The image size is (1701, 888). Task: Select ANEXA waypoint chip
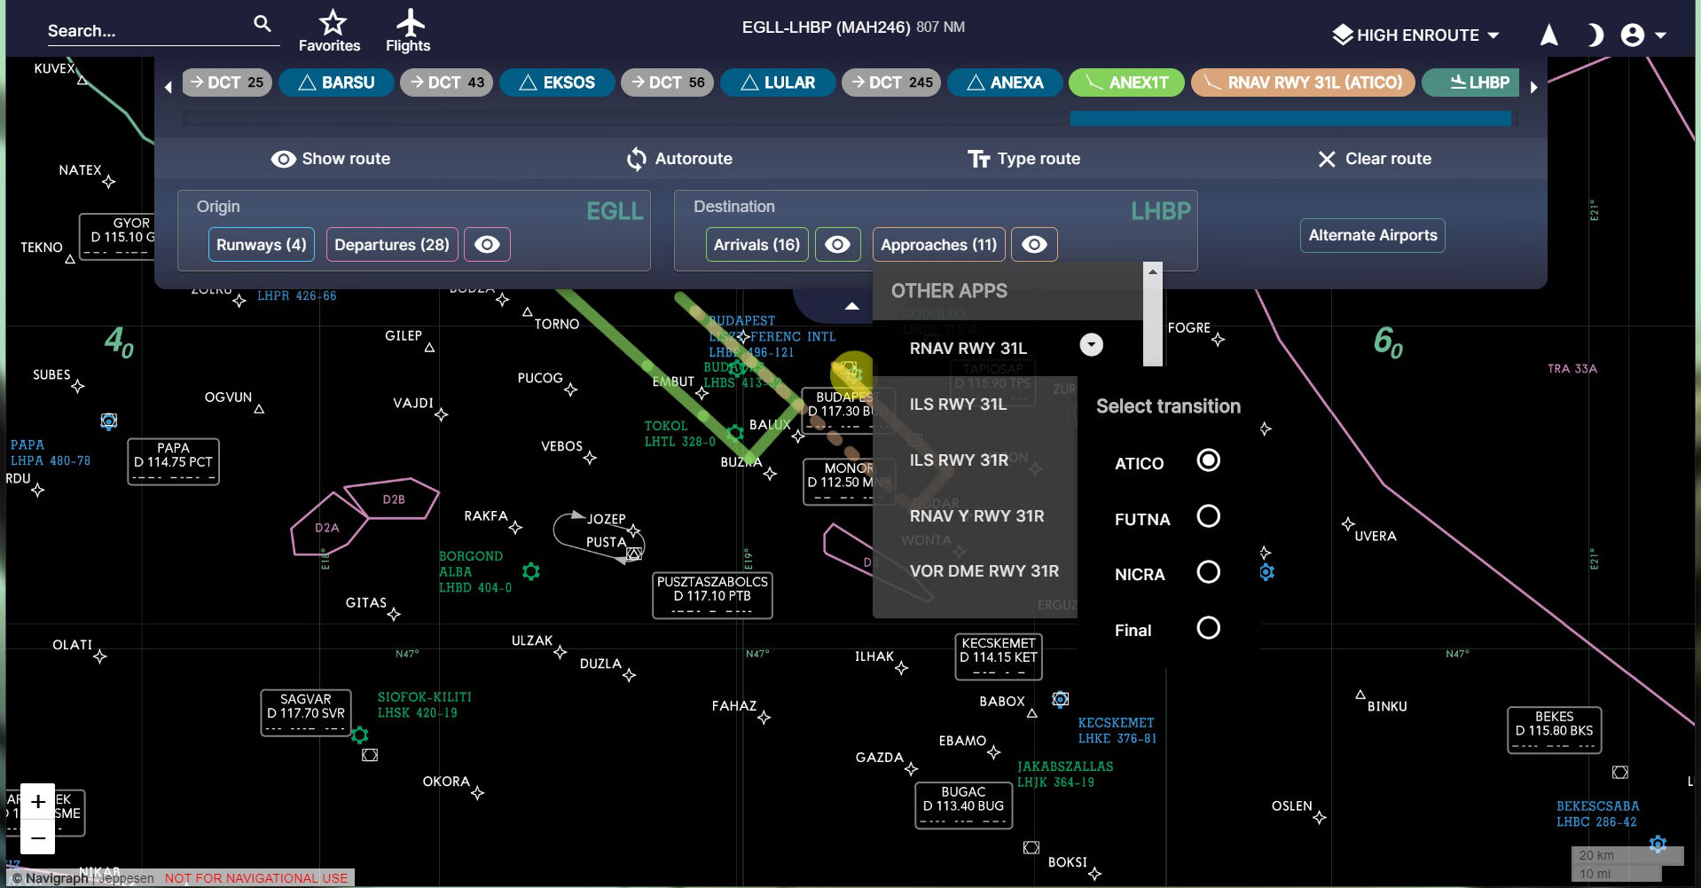(1005, 83)
